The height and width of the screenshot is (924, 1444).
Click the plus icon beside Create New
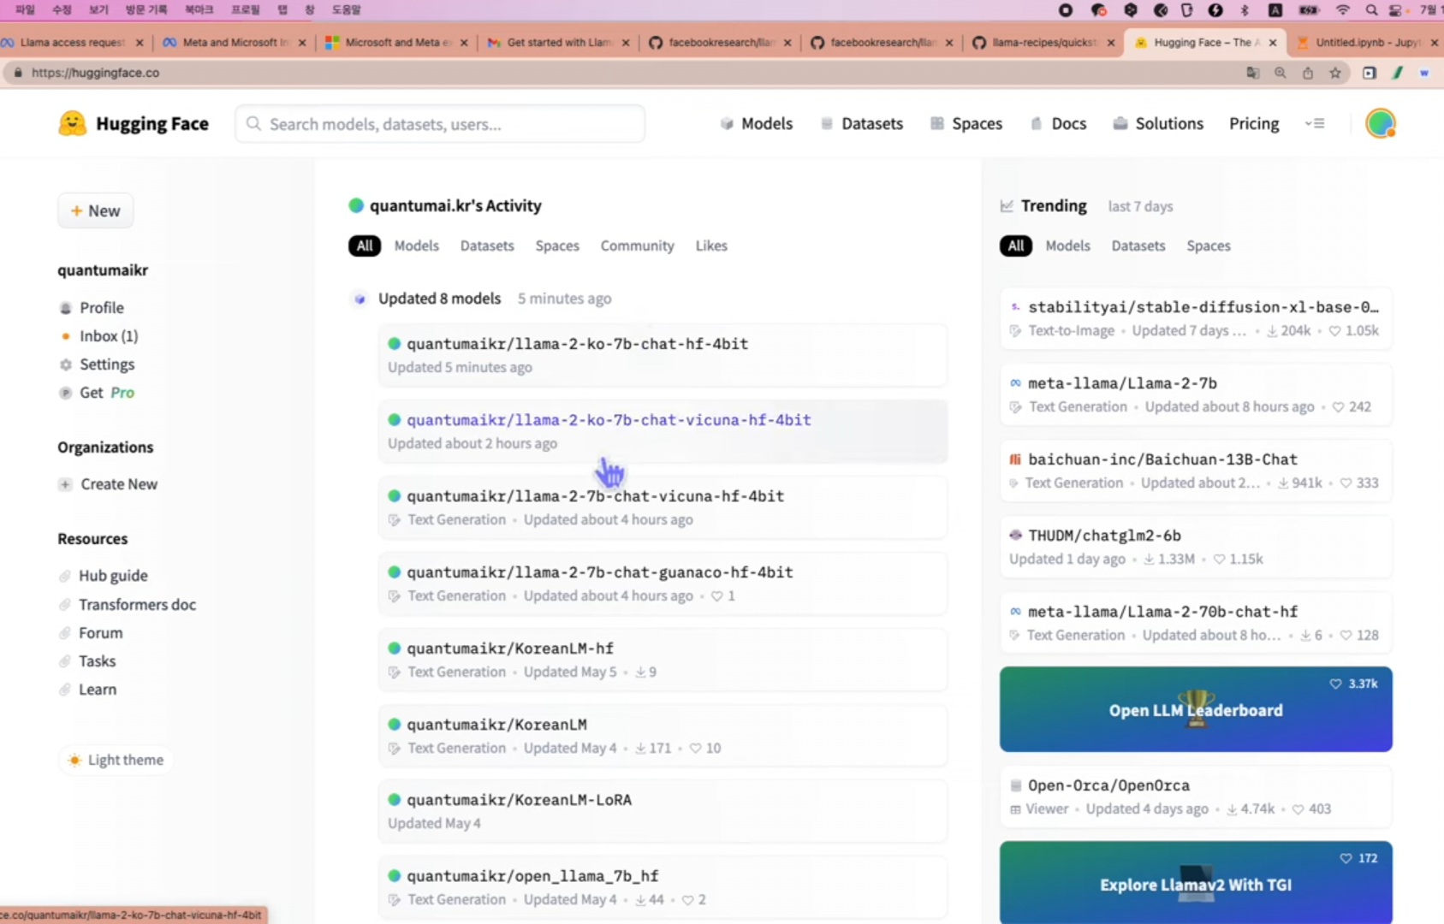(x=65, y=484)
